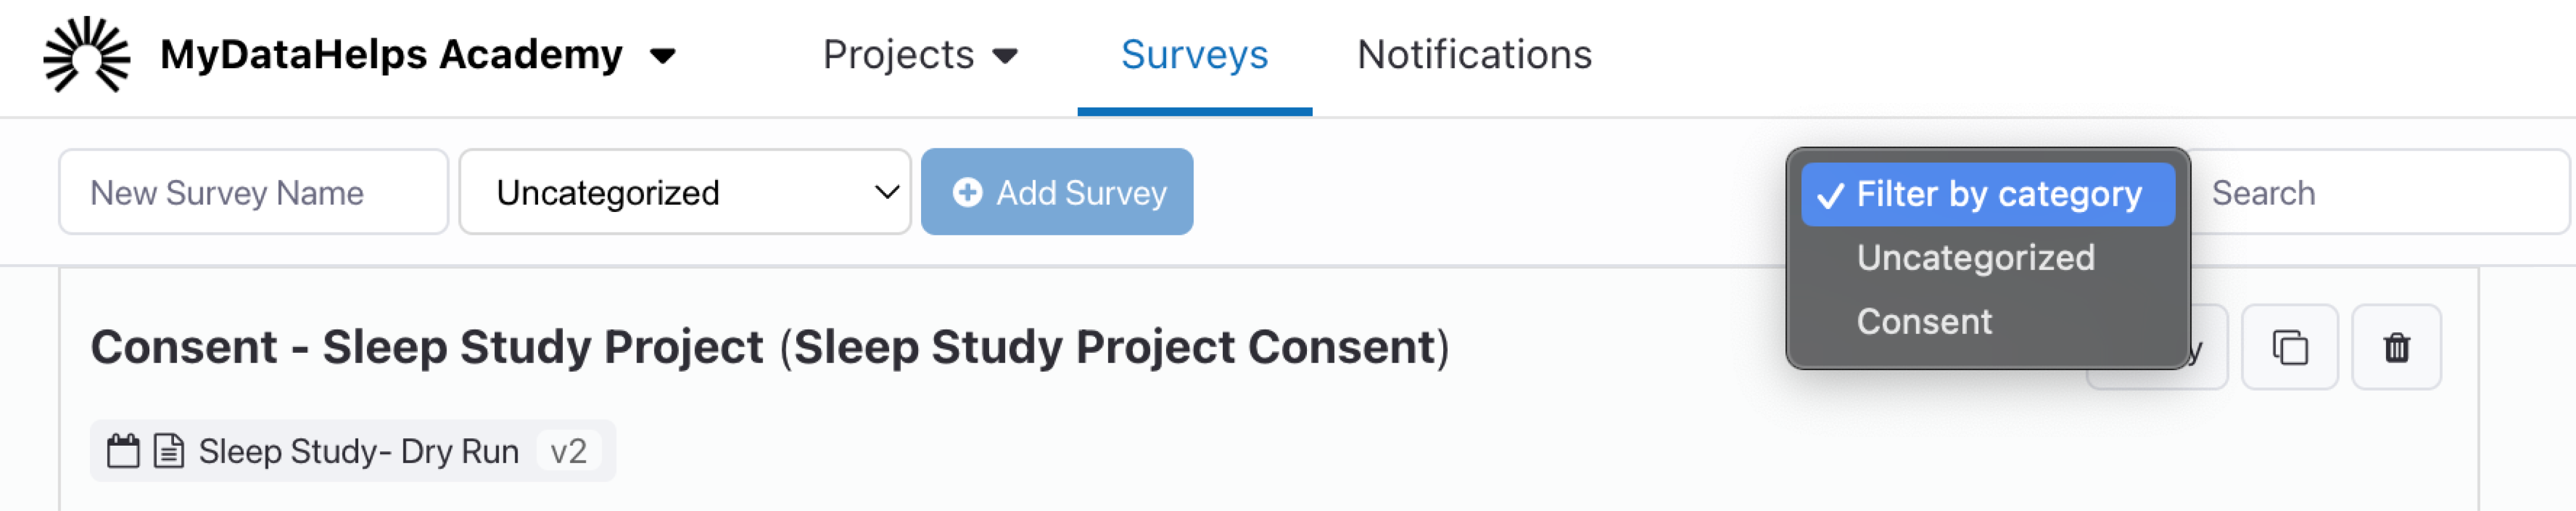
Task: Switch to the Surveys tab
Action: coord(1194,55)
